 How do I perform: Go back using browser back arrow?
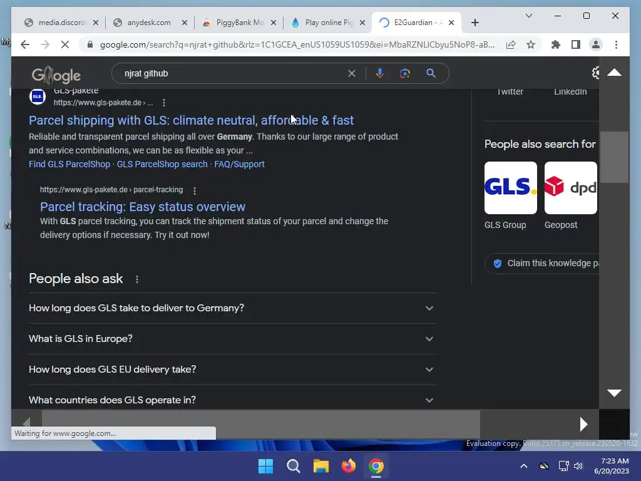25,44
